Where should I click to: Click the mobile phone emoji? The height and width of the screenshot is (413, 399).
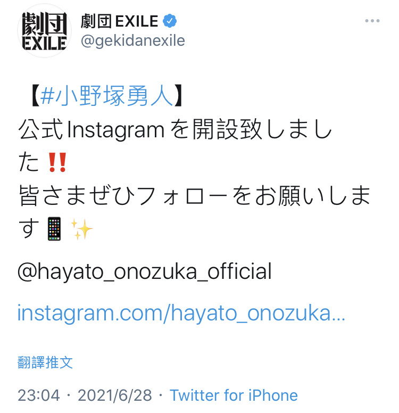click(x=54, y=229)
